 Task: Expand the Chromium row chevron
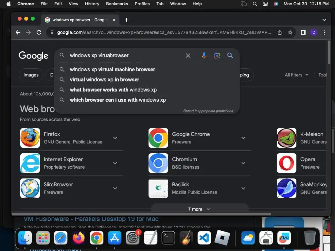(243, 163)
